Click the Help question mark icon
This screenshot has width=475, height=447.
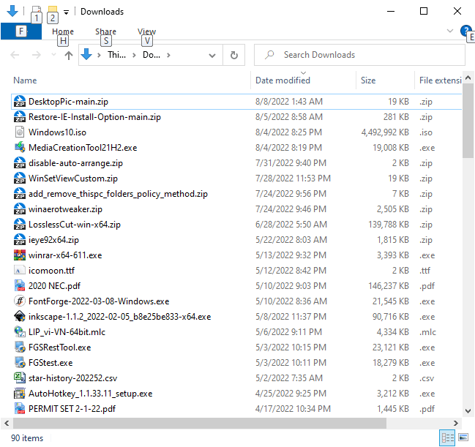coord(465,31)
